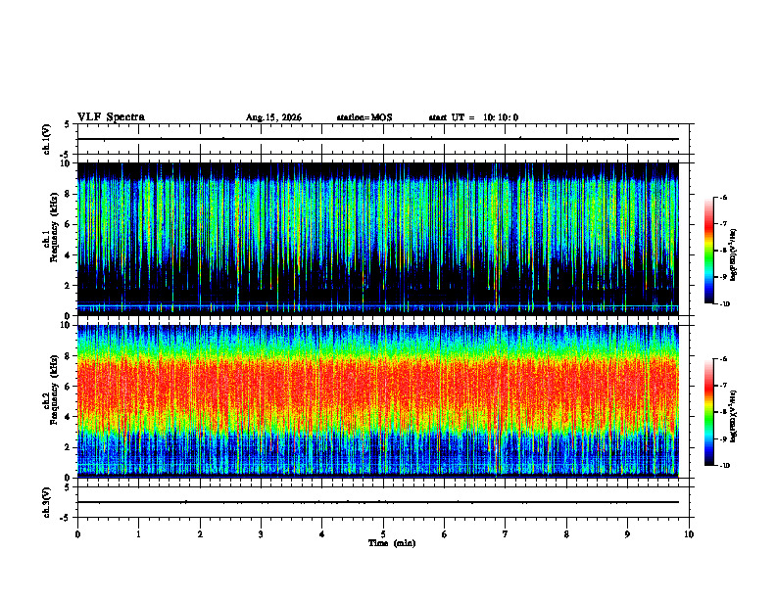Click the "ch.3(V)" axis label
Screen dimensions: 776x599
46,503
